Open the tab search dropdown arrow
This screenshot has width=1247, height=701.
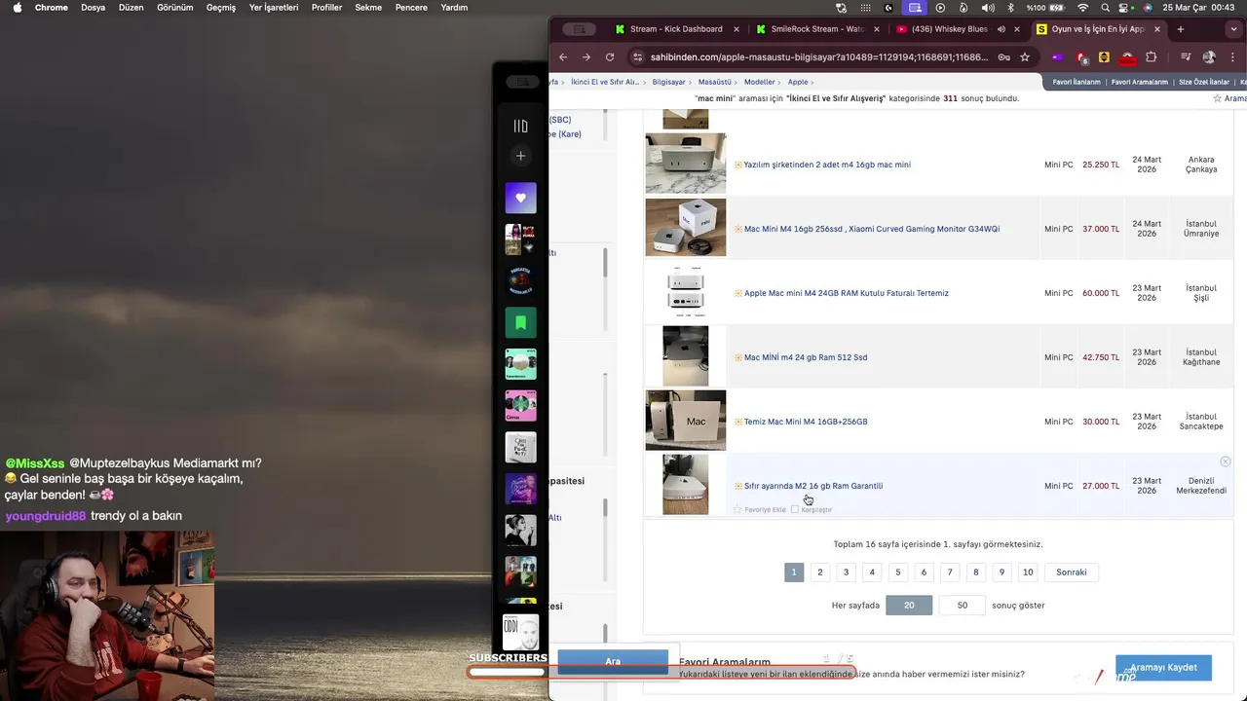pyautogui.click(x=1233, y=29)
